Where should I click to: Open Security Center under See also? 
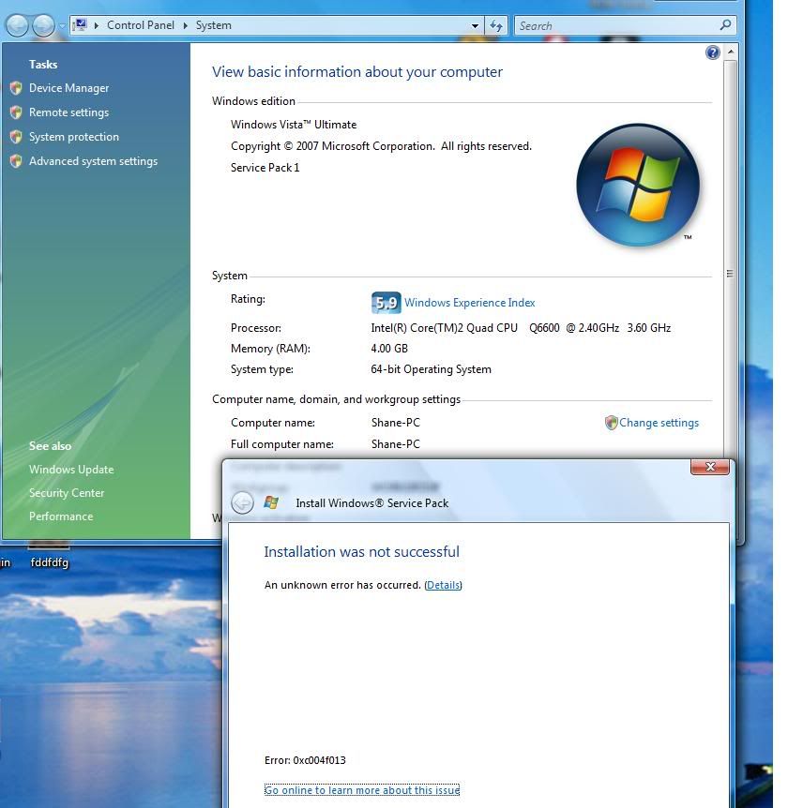67,493
